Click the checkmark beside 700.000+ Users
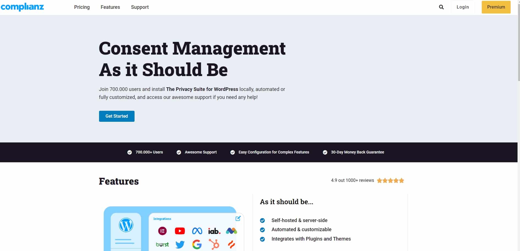 (130, 152)
